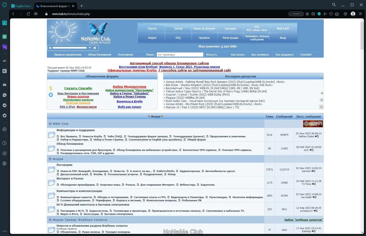This screenshot has height=236, width=366.
Task: Open the Opera main menu logo
Action: point(4,5)
